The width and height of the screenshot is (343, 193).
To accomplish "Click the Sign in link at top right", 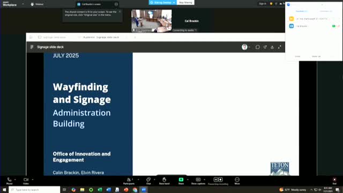I will coord(263,4).
